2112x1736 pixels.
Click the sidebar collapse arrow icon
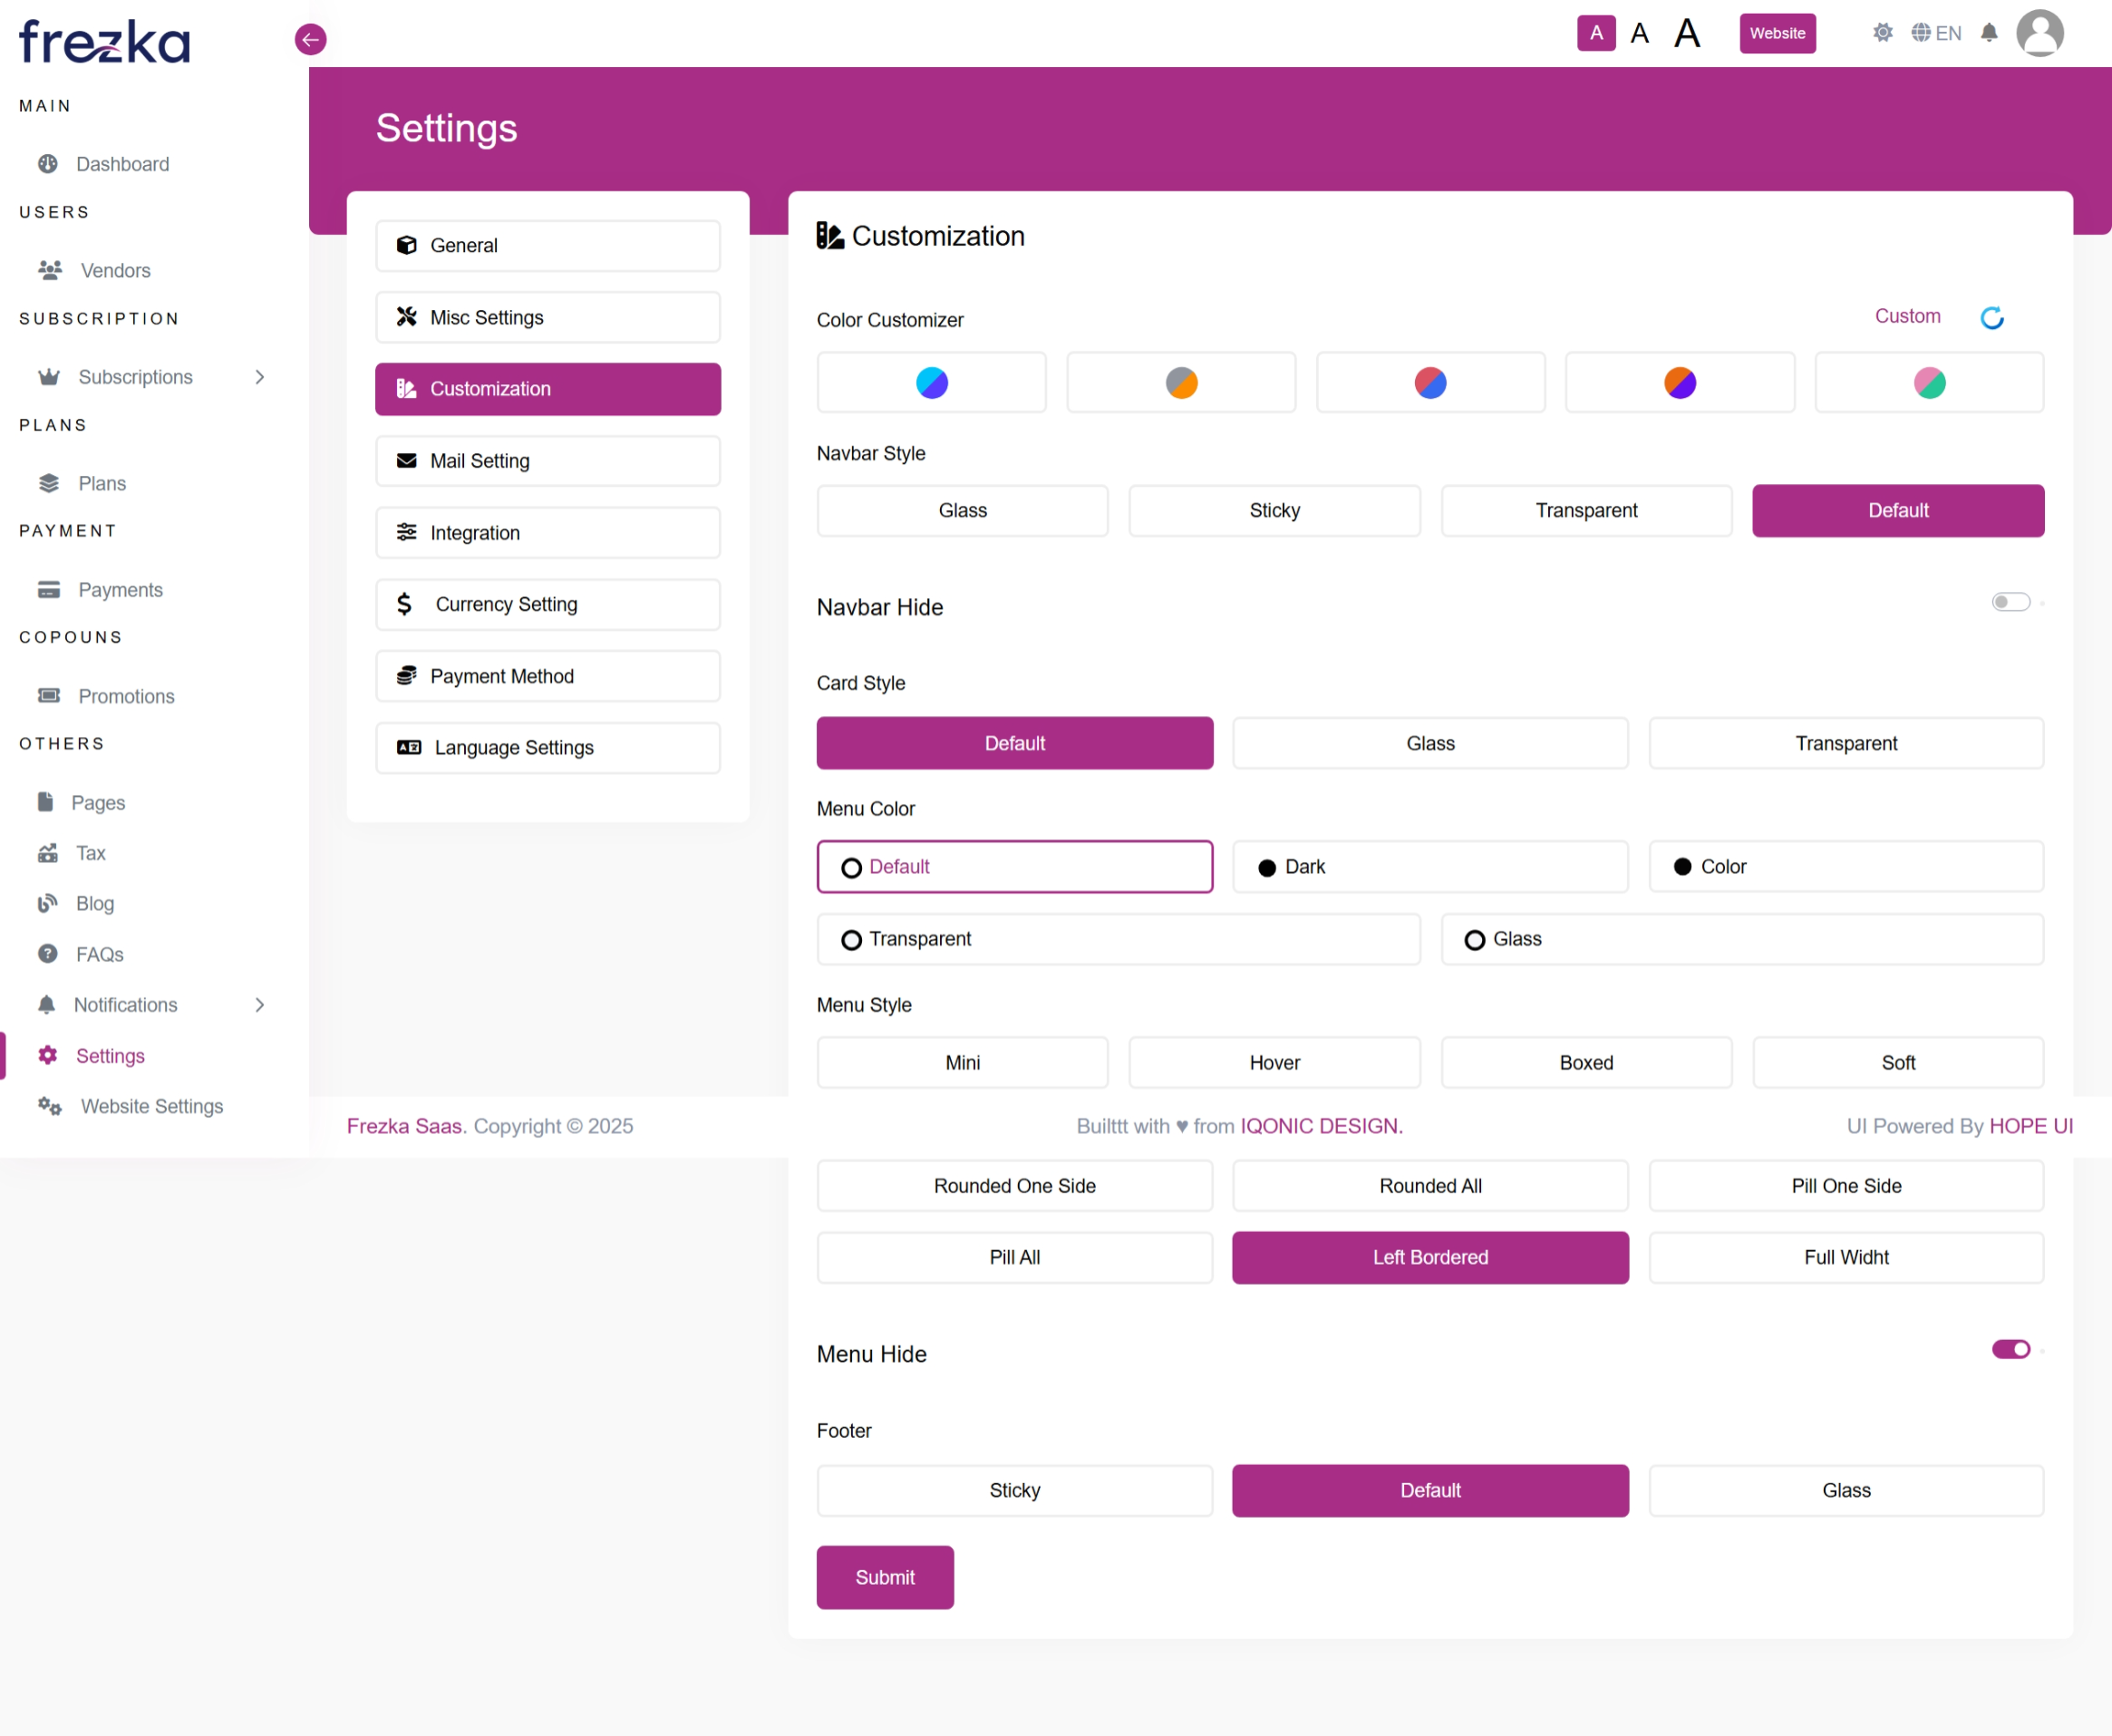pyautogui.click(x=311, y=40)
